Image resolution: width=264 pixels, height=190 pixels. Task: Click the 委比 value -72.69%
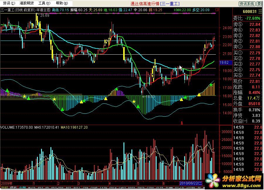pos(252,18)
